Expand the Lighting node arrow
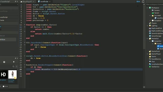 pyautogui.click(x=147, y=26)
